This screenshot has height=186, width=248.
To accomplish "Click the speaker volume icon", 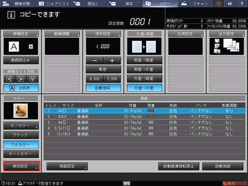I will (230, 4).
